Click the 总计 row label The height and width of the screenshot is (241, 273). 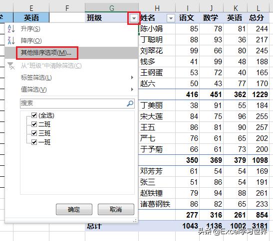pyautogui.click(x=94, y=226)
